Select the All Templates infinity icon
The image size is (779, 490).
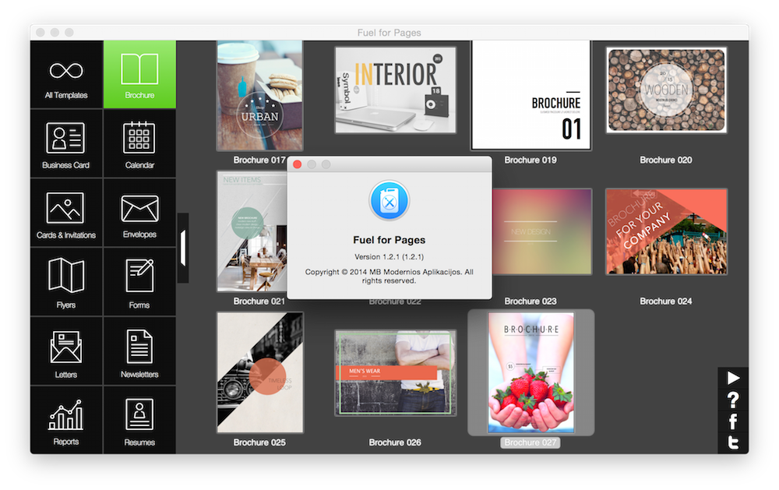coord(66,71)
